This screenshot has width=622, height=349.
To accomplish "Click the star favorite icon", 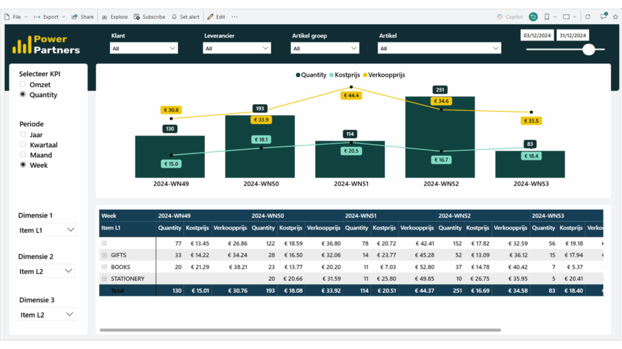I will [616, 17].
